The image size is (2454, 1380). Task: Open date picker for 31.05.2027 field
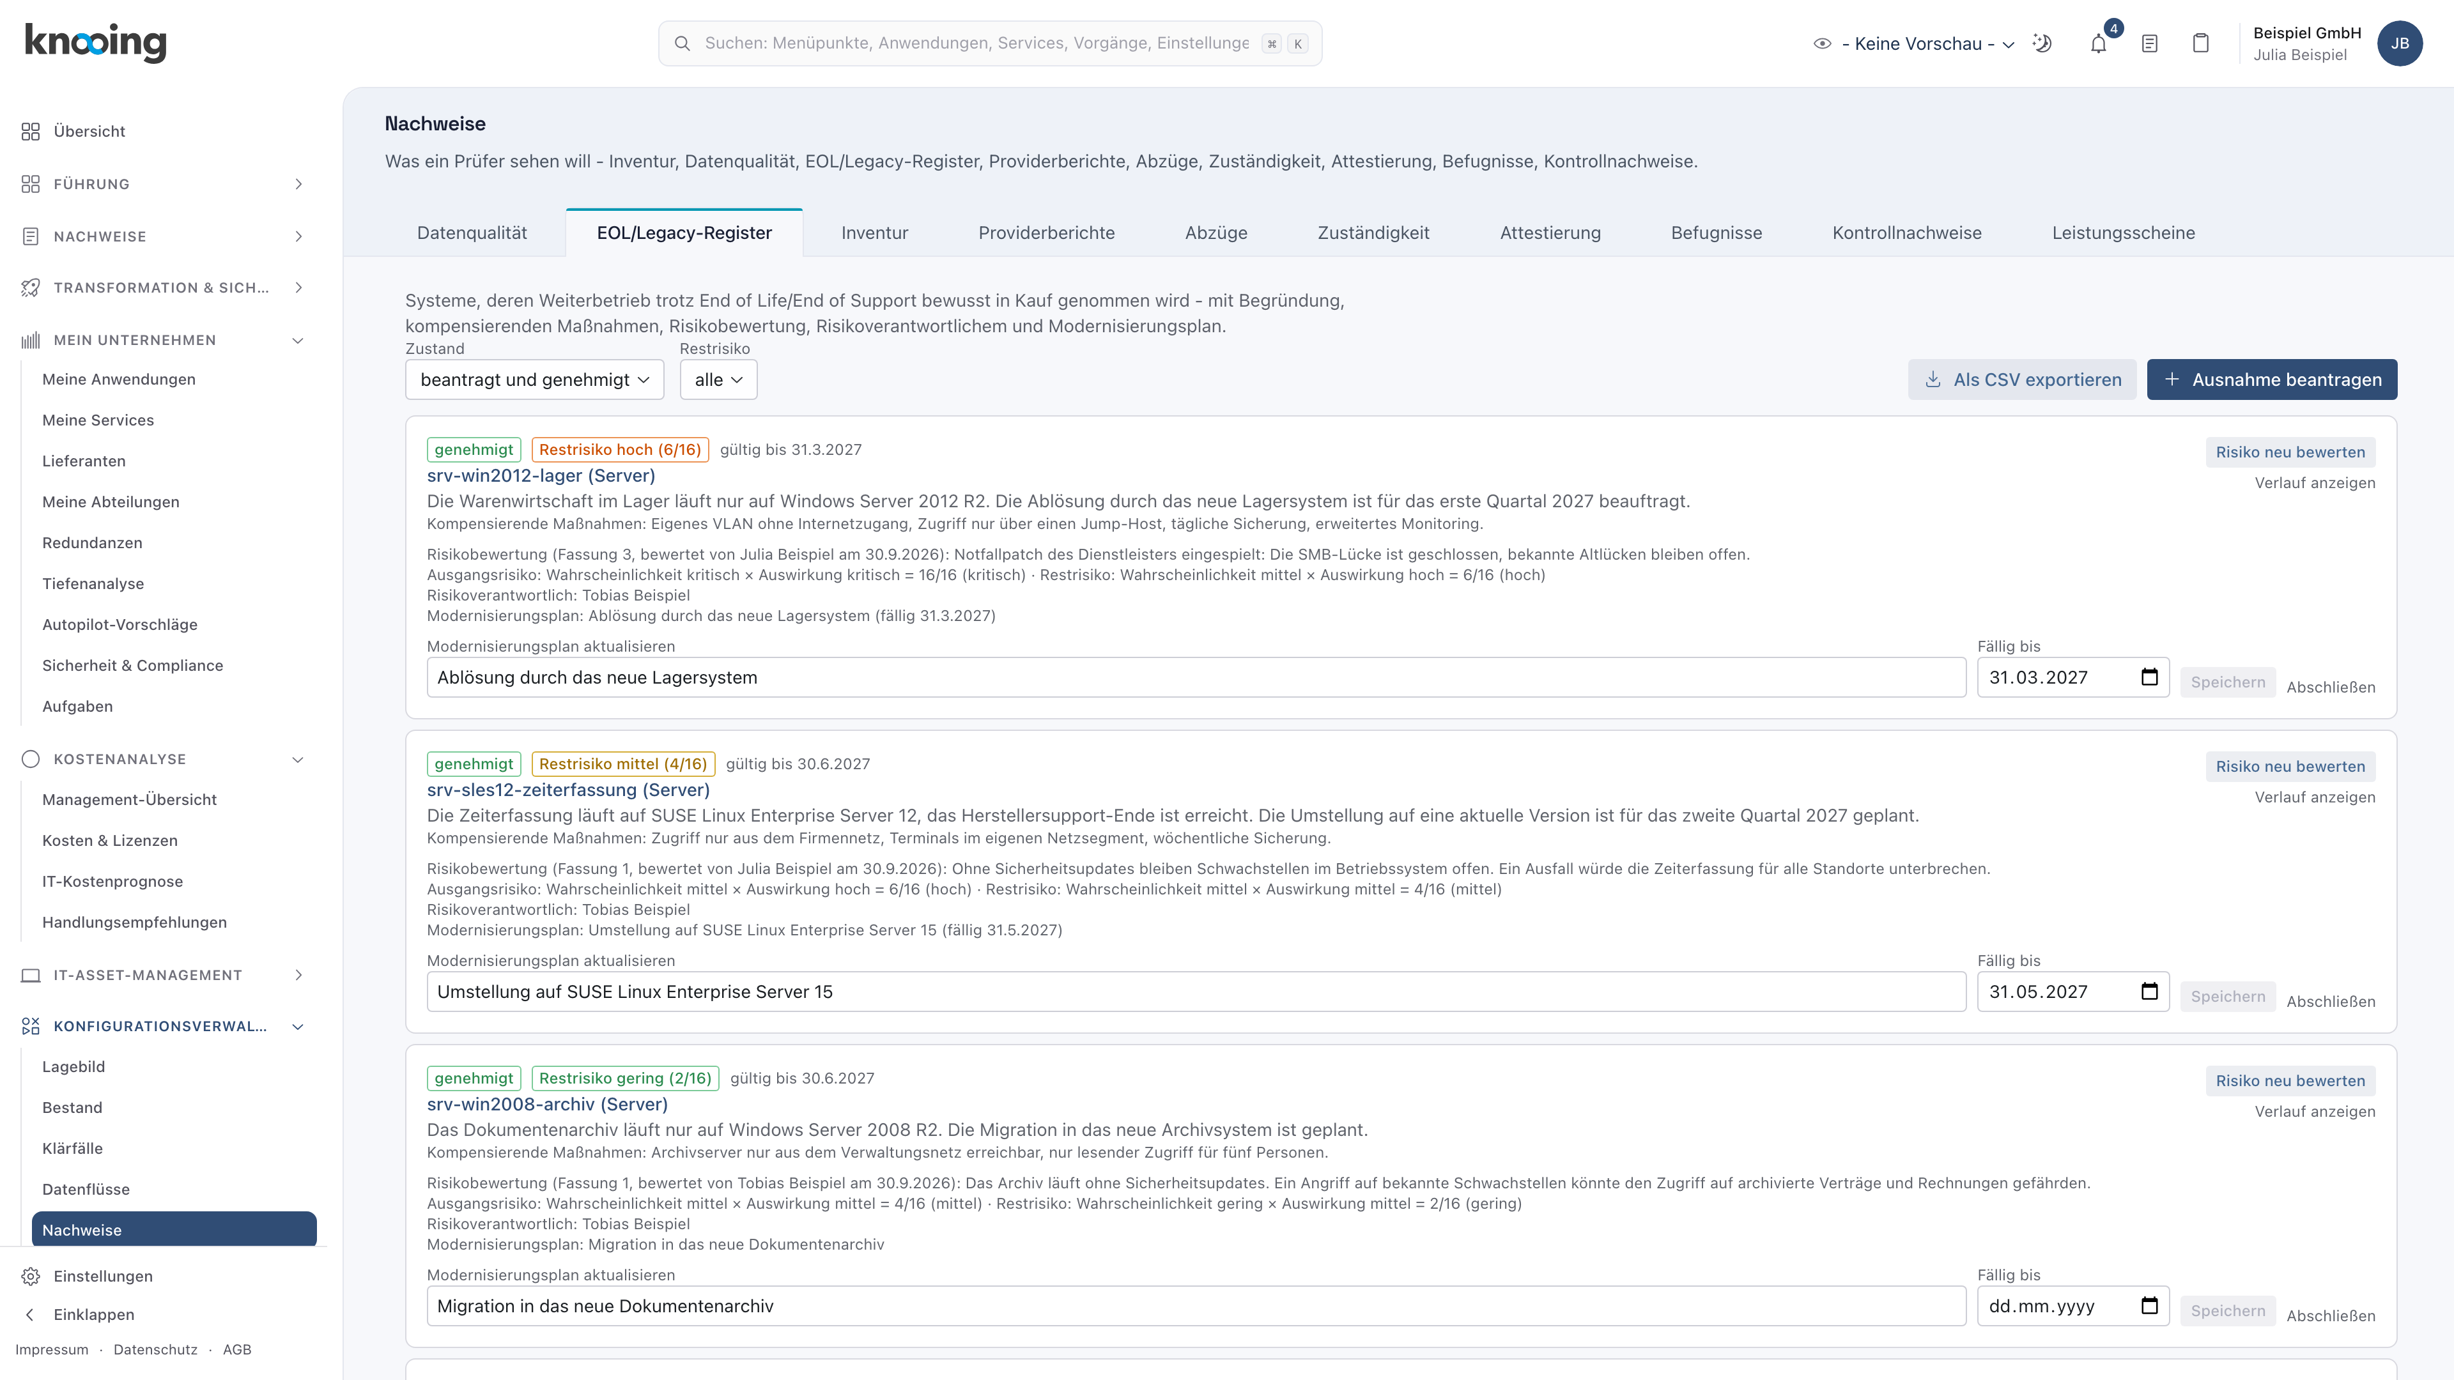(2149, 992)
